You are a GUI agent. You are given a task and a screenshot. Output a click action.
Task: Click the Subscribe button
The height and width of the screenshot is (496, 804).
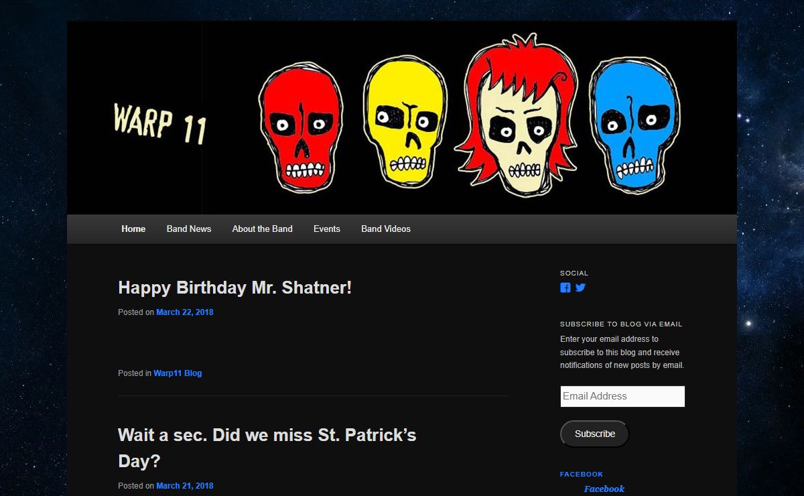[x=595, y=434]
